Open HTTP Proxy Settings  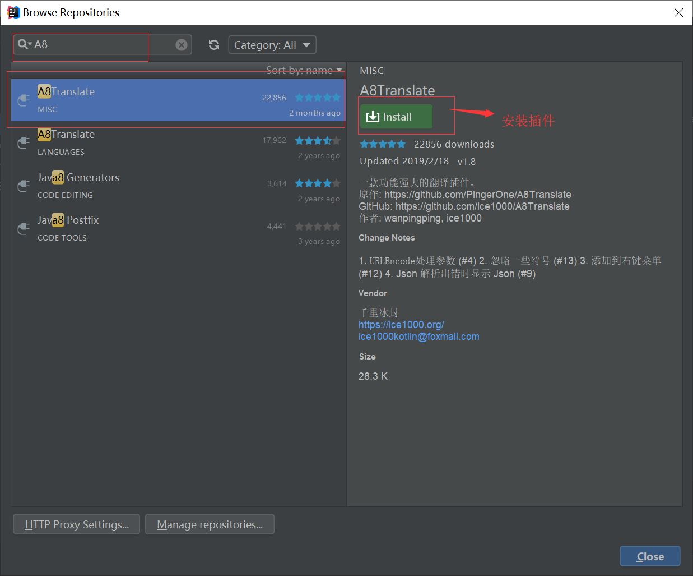coord(77,524)
